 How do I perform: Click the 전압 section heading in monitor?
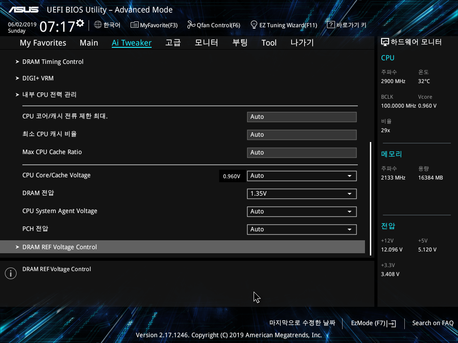coord(388,226)
